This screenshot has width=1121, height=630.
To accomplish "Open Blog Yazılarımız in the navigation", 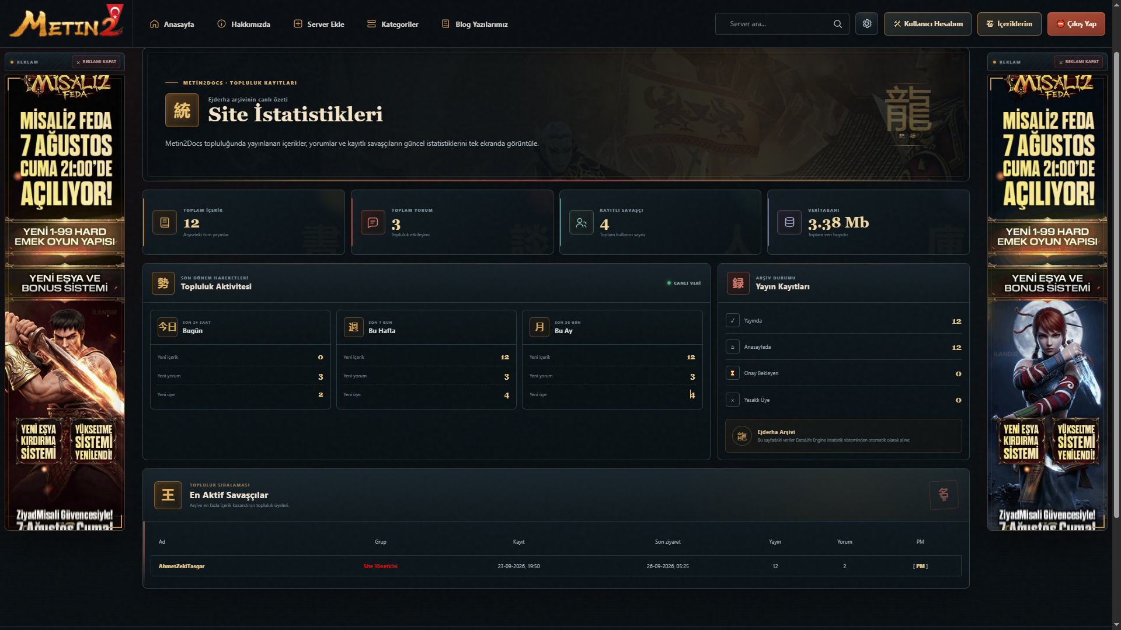I will pos(475,24).
